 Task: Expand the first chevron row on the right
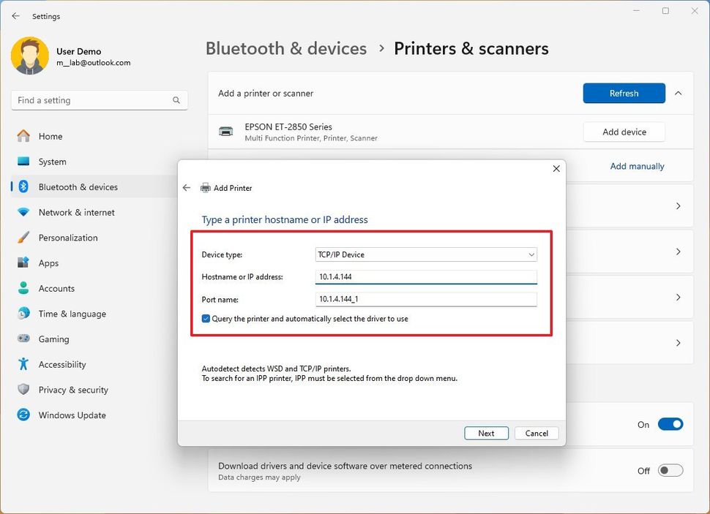coord(678,205)
